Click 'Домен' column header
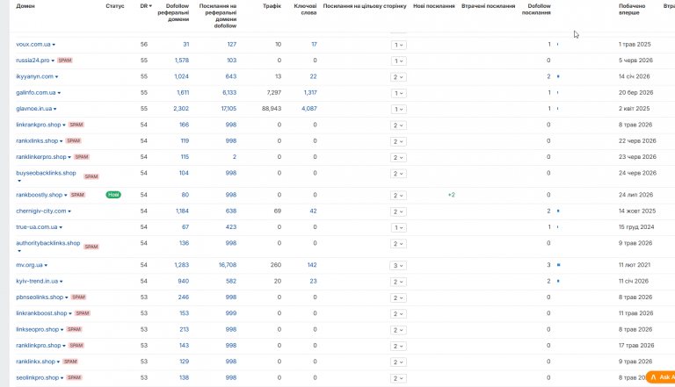 [x=25, y=6]
